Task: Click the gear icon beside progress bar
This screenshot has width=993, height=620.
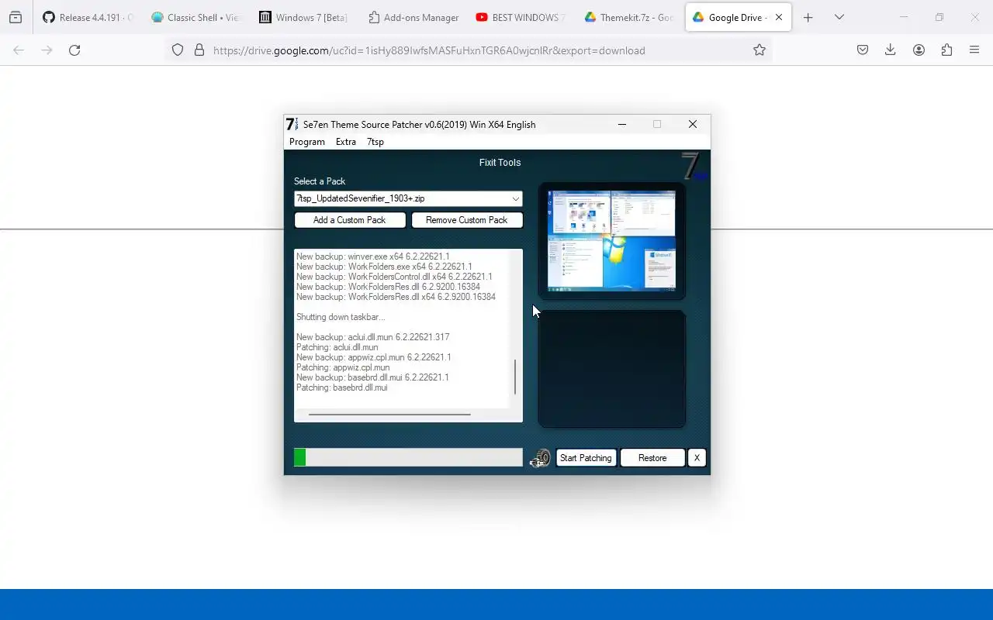Action: coord(540,459)
